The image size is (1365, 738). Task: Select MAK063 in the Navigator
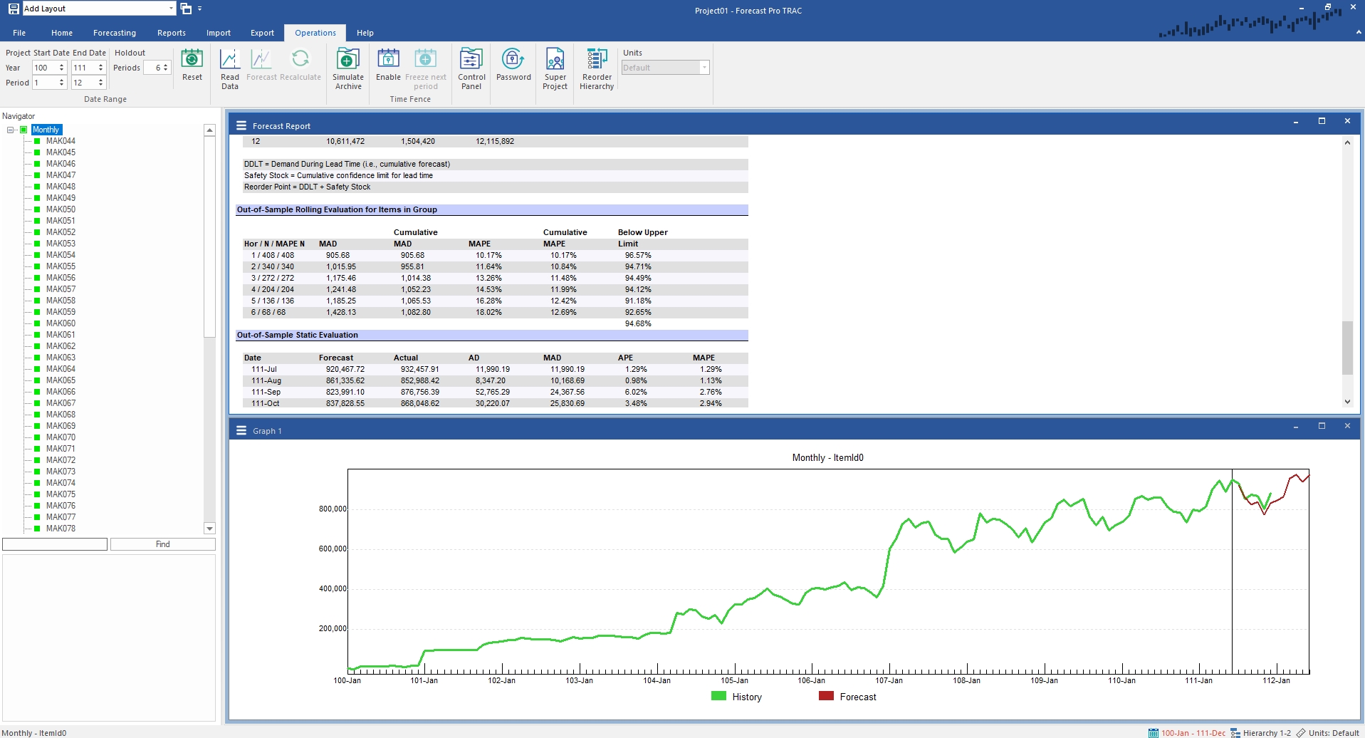click(x=61, y=358)
